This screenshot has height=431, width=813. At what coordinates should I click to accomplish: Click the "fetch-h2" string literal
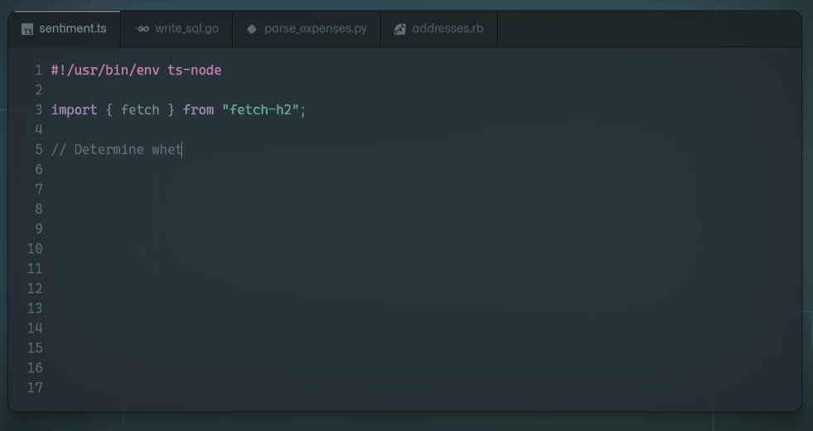(260, 110)
